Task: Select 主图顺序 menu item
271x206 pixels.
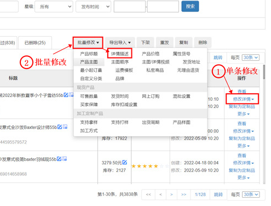Action: click(x=120, y=62)
